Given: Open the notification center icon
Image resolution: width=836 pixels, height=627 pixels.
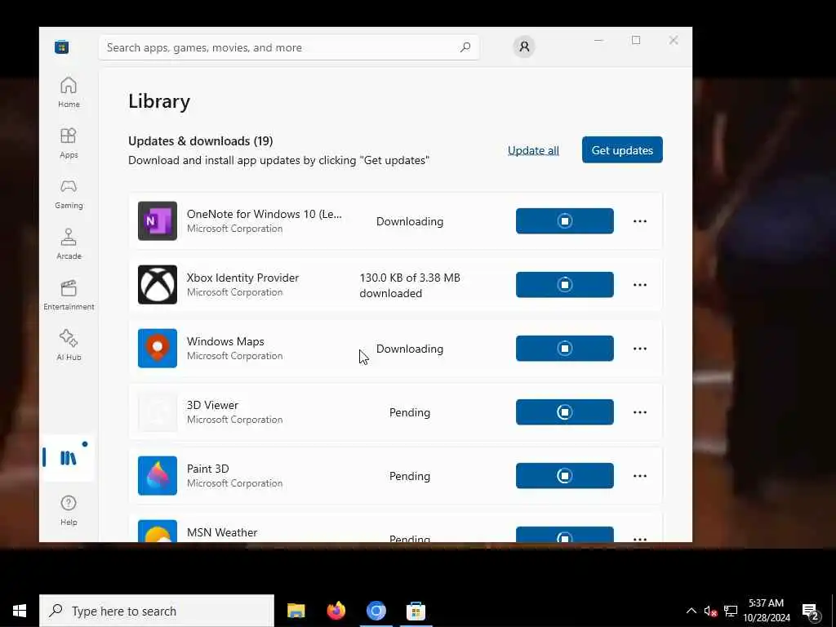Looking at the screenshot, I should [811, 611].
